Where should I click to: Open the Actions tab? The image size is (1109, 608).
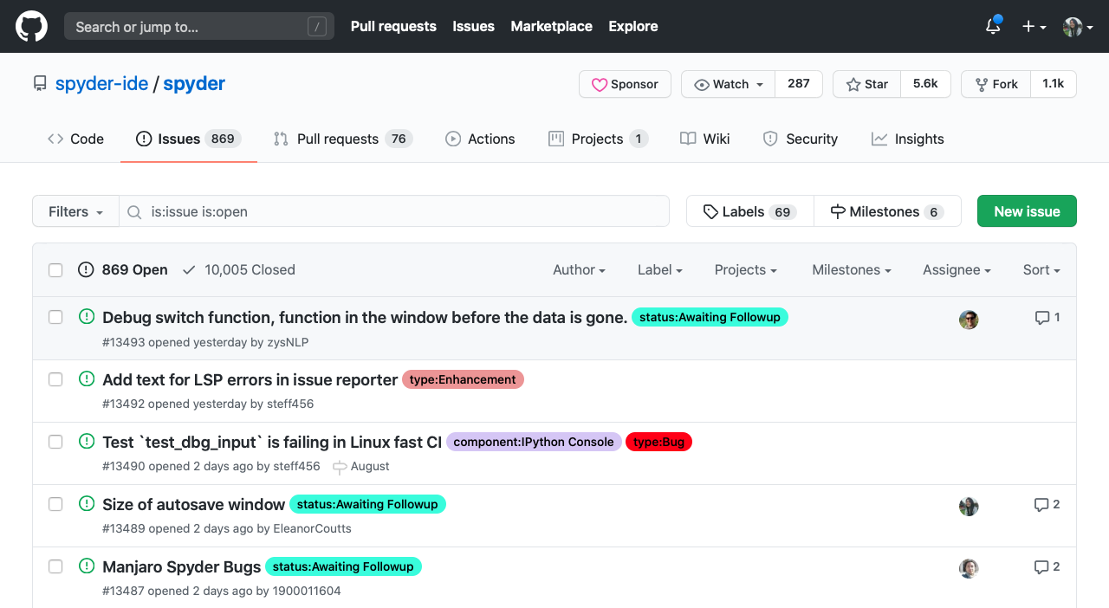coord(481,139)
